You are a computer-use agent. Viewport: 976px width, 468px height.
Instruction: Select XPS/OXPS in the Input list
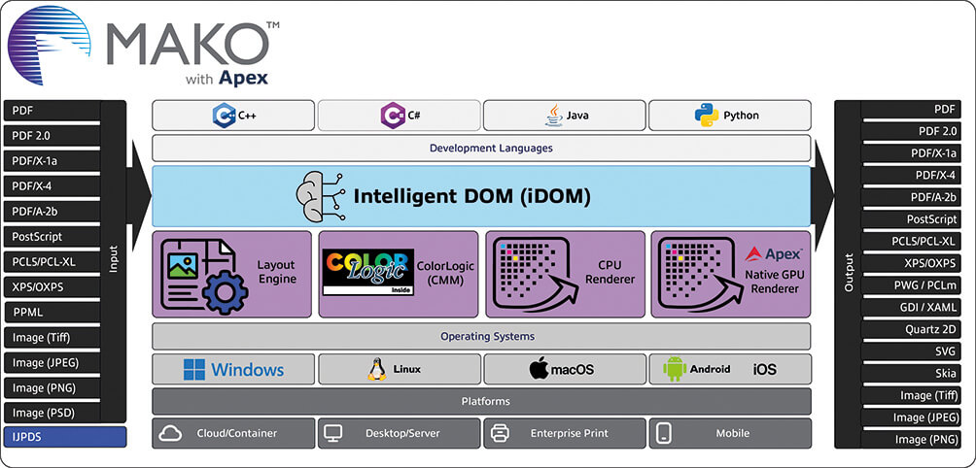(52, 287)
